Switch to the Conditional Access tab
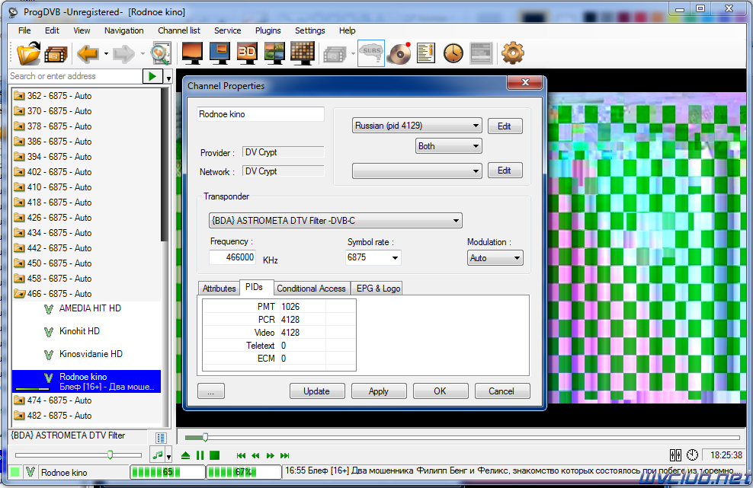Image resolution: width=753 pixels, height=488 pixels. point(311,289)
